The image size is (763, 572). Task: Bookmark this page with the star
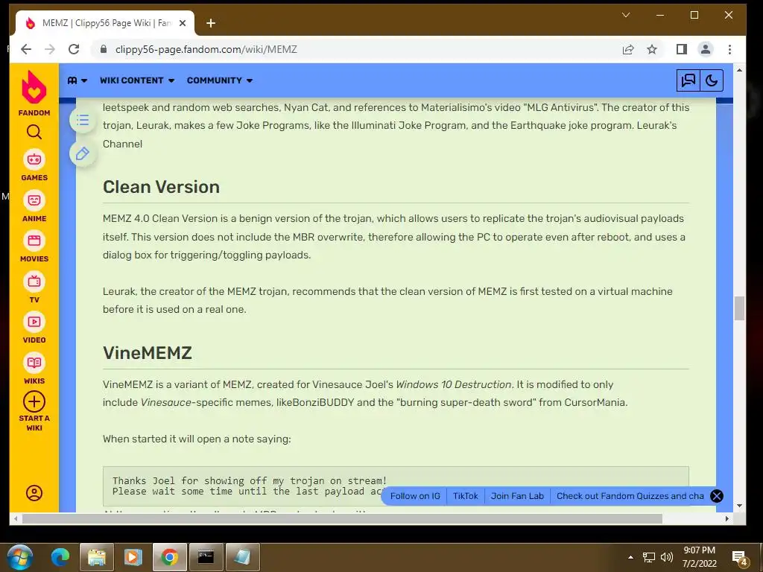tap(652, 49)
